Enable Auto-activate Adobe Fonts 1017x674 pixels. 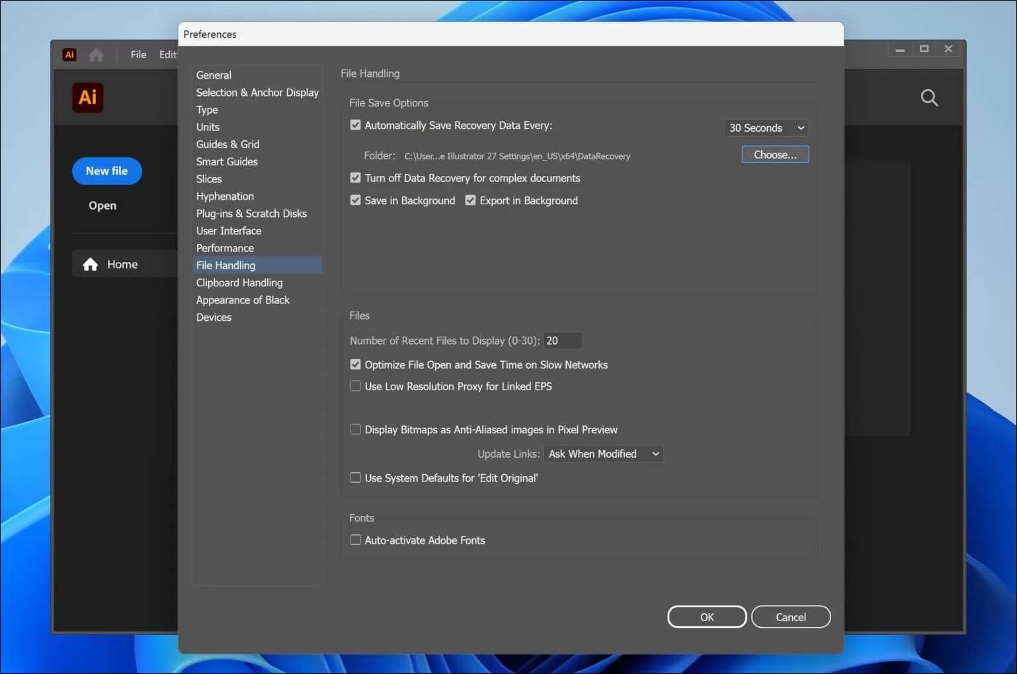pos(356,540)
